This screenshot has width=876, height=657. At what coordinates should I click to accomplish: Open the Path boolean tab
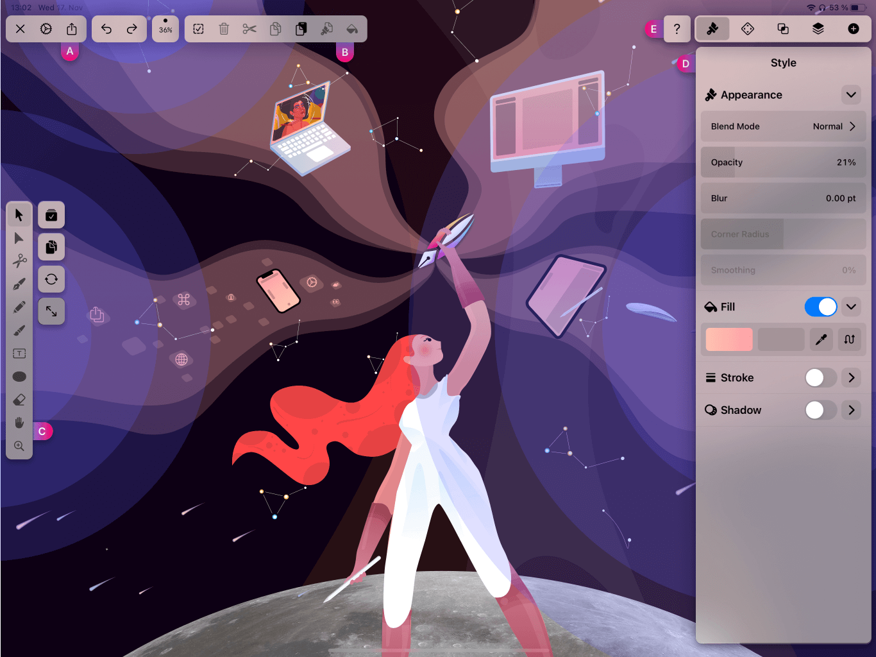pyautogui.click(x=783, y=29)
